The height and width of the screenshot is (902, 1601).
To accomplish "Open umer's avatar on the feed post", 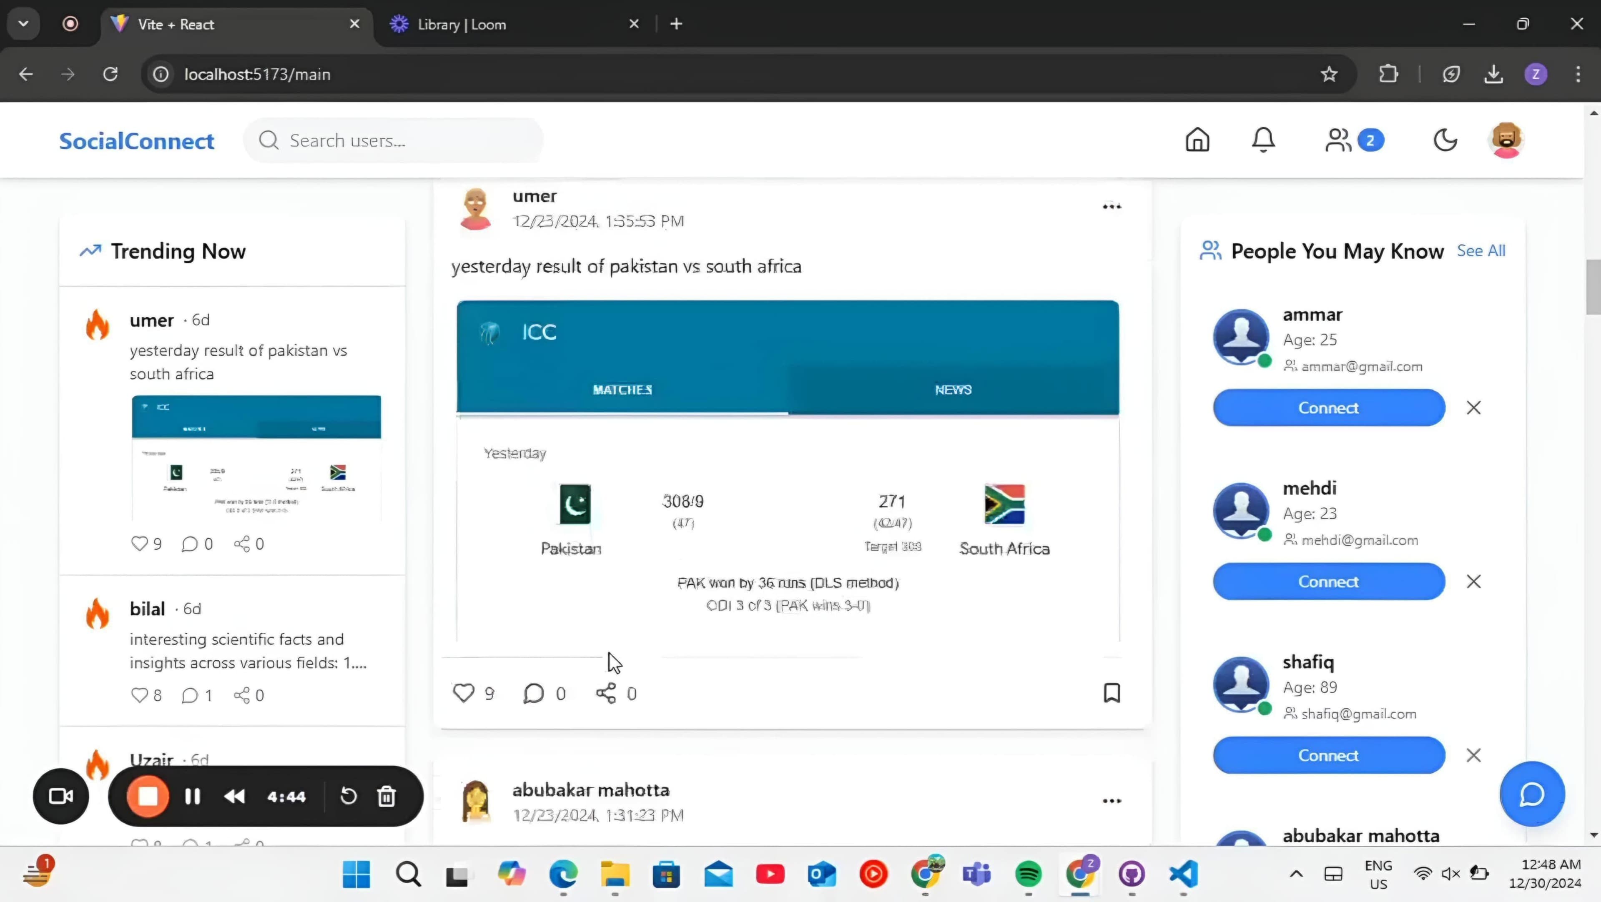I will [475, 209].
